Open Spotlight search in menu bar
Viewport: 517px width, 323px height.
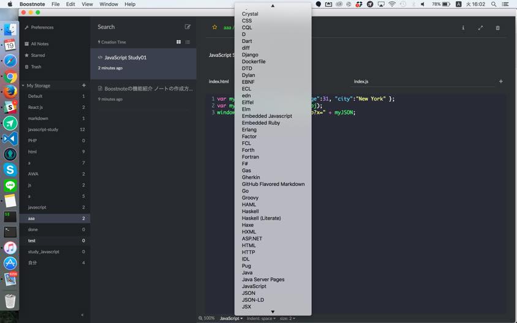pyautogui.click(x=494, y=4)
